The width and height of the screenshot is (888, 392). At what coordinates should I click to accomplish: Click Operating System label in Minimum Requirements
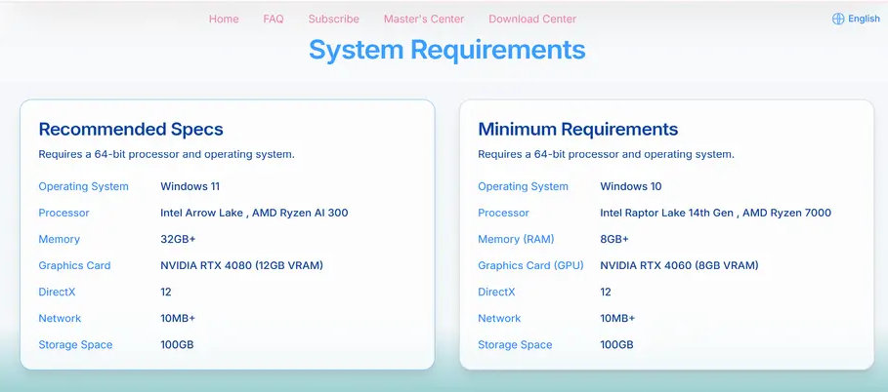523,186
